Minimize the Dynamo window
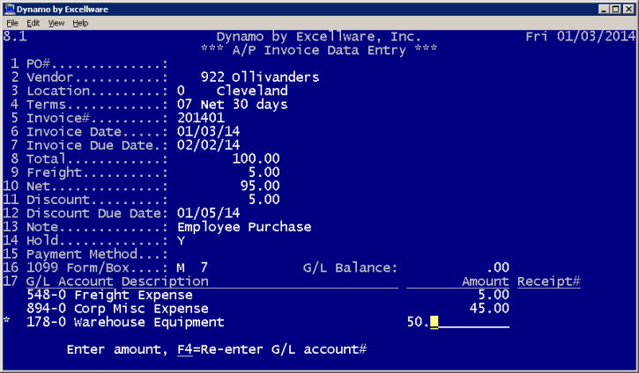Screen dimensions: 639x373 (x=604, y=9)
